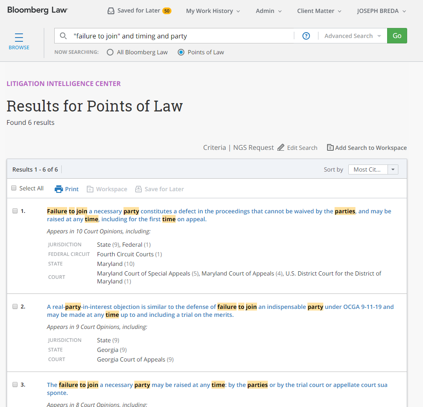Open the Litigation Intelligence Center link
The width and height of the screenshot is (423, 407).
pyautogui.click(x=64, y=83)
